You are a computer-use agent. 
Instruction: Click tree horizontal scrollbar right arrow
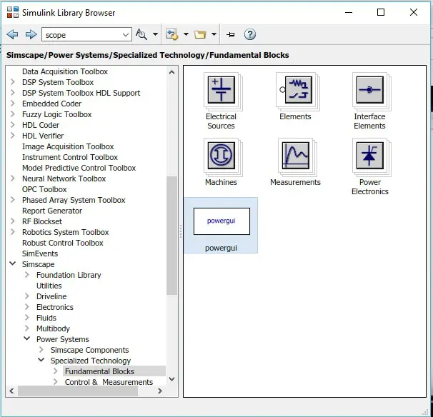(x=160, y=391)
